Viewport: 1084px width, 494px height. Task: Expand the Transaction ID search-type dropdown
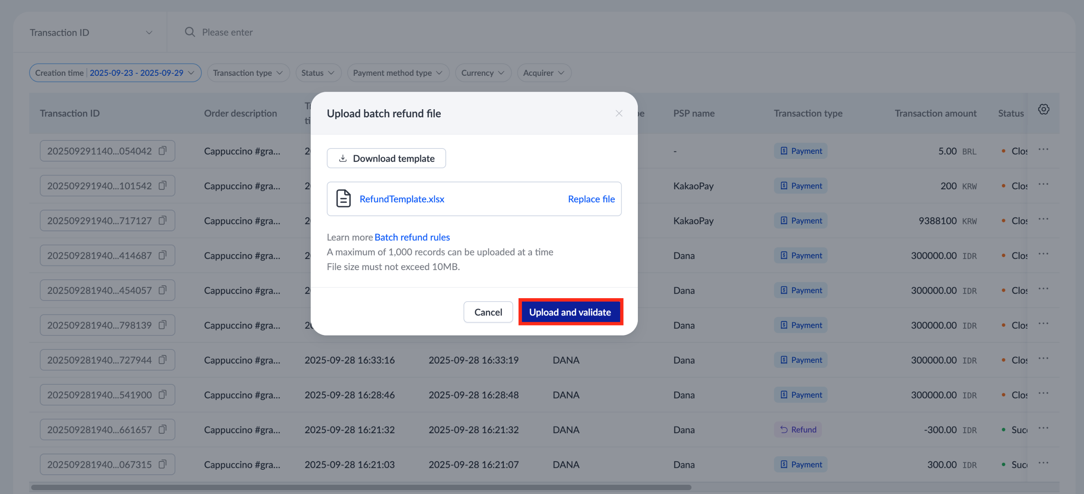click(x=90, y=32)
